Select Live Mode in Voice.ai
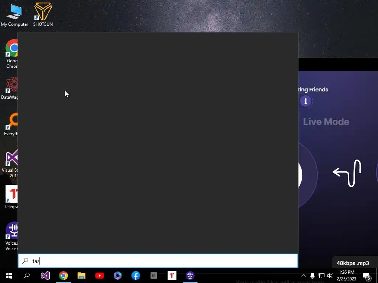378x283 pixels. (x=326, y=122)
